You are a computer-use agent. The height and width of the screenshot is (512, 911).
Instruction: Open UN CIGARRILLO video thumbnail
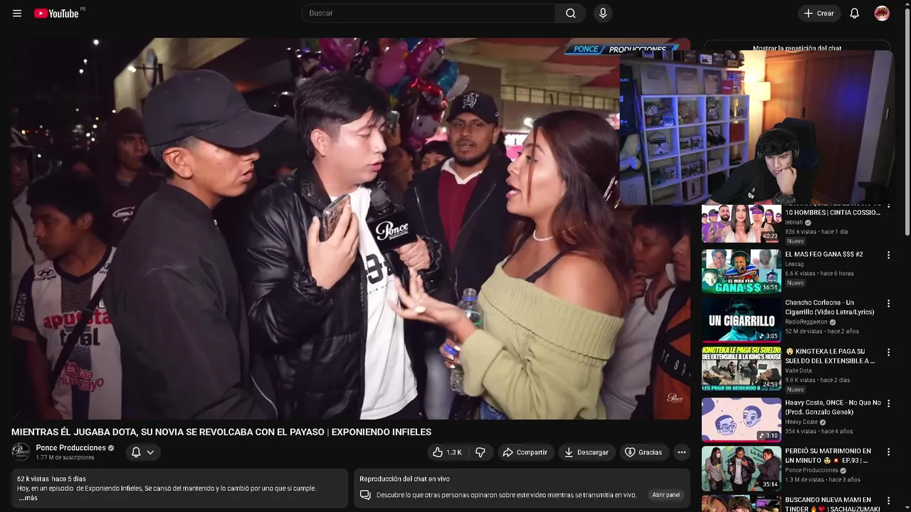pyautogui.click(x=741, y=320)
